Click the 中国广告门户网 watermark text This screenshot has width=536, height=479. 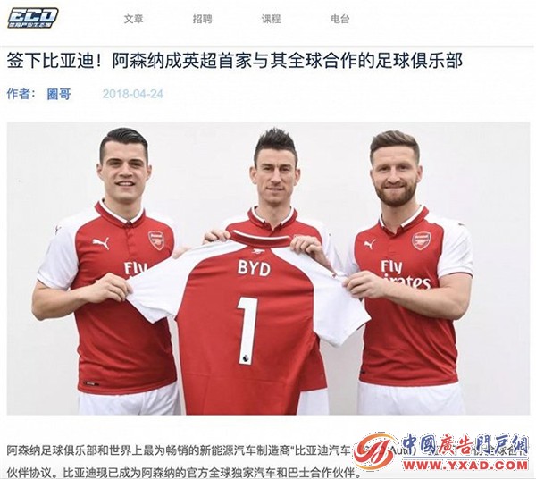(465, 445)
